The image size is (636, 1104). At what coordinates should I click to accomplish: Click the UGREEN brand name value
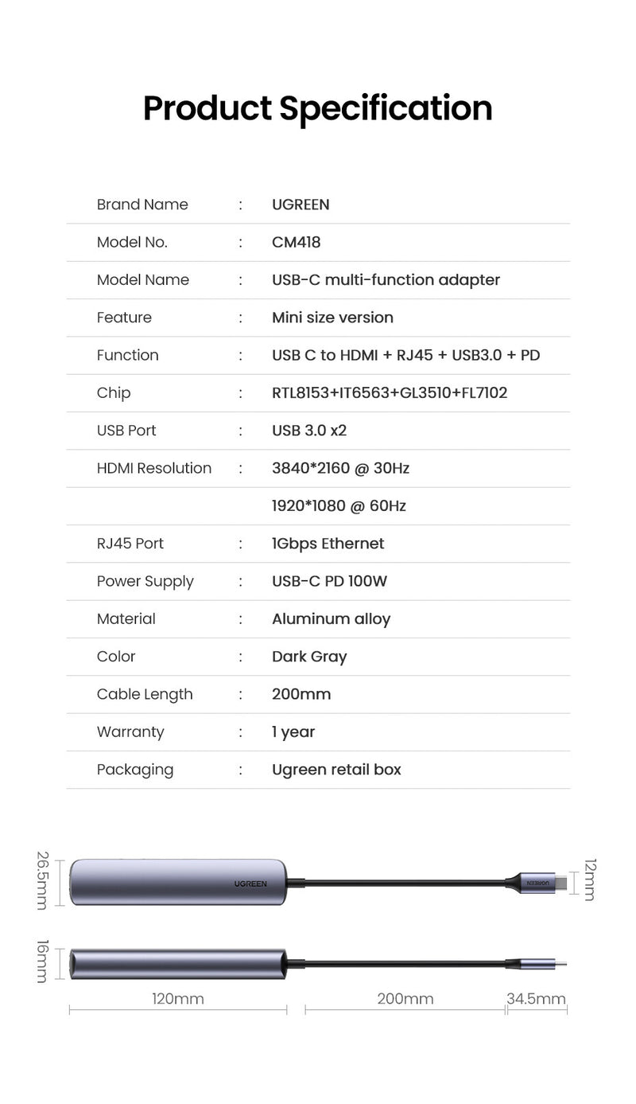301,205
